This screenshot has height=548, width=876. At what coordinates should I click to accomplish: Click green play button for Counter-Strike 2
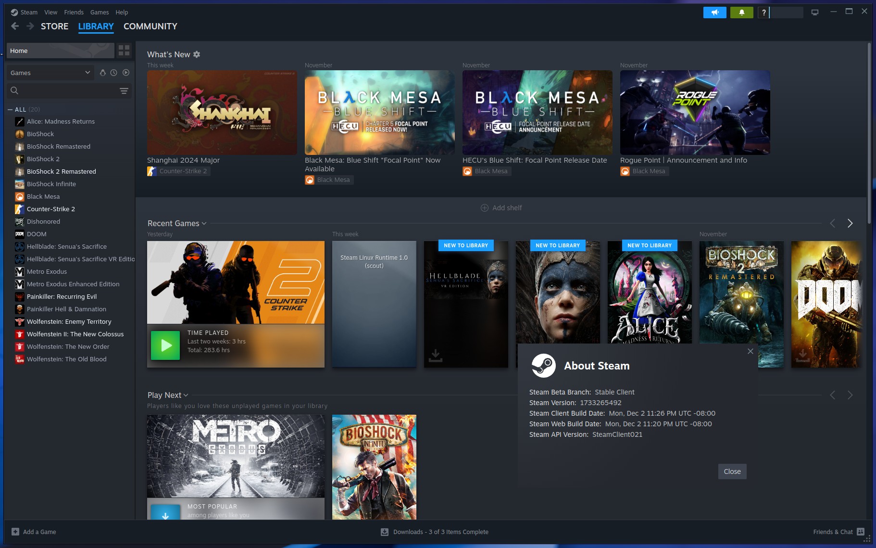(165, 345)
